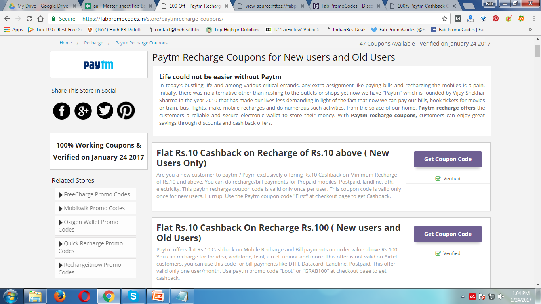Open the Recharge breadcrumb link
The image size is (541, 304).
[93, 43]
